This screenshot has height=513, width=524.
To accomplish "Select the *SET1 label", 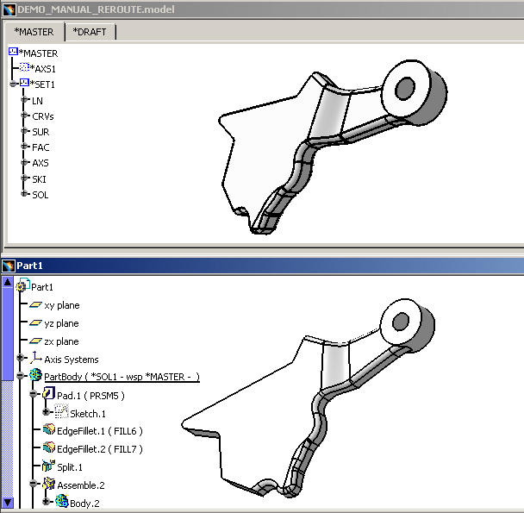I will 42,84.
